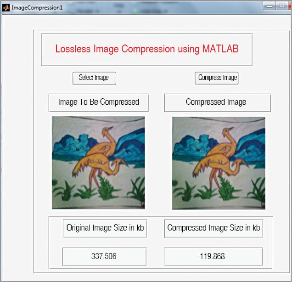
Task: Click the green plant in the original image
Action: click(106, 187)
